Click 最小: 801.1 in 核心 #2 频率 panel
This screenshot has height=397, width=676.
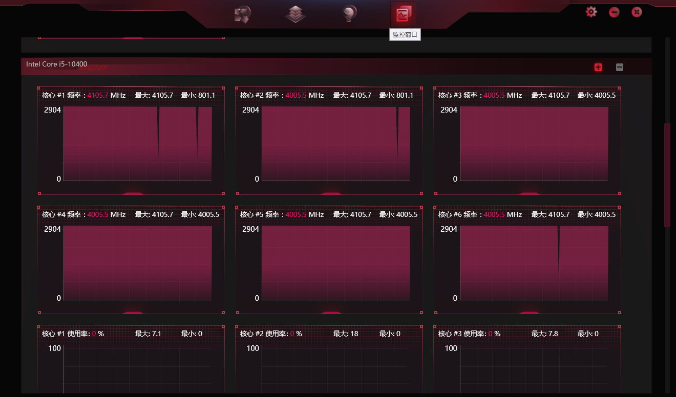click(x=396, y=95)
